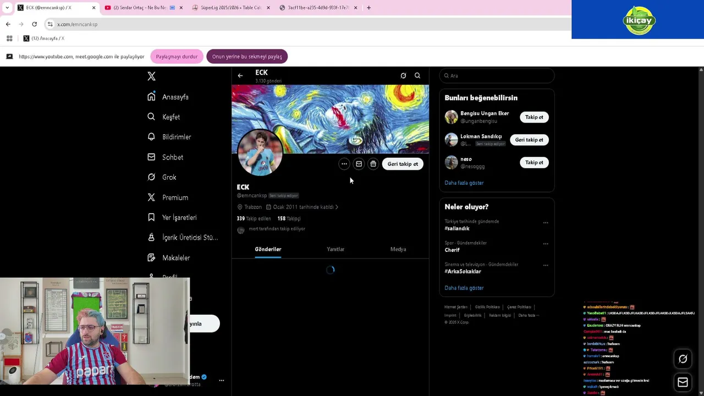Image resolution: width=704 pixels, height=396 pixels.
Task: Click the X logo in sidebar
Action: 151,76
